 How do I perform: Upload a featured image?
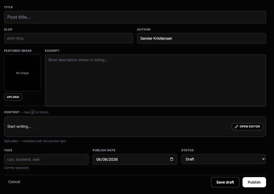[x=13, y=97]
